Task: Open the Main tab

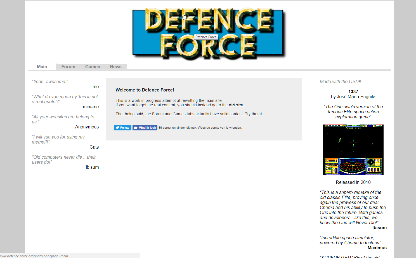Action: point(42,67)
